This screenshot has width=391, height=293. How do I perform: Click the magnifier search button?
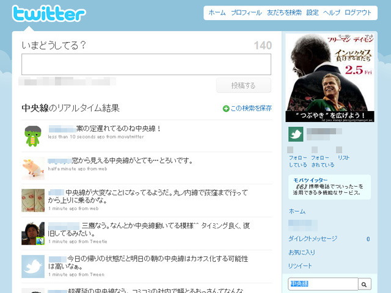point(365,284)
